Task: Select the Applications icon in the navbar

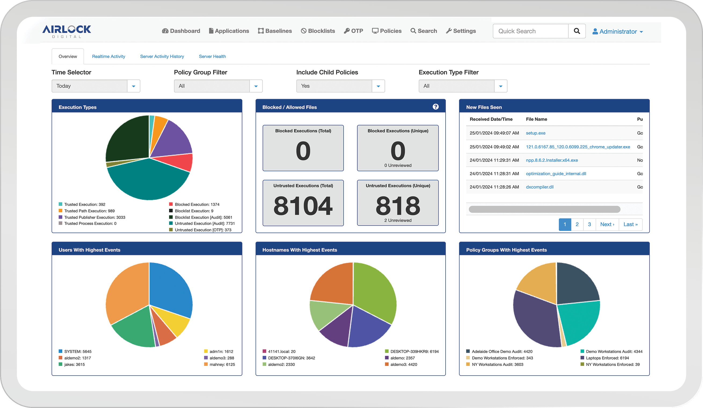Action: click(x=211, y=31)
